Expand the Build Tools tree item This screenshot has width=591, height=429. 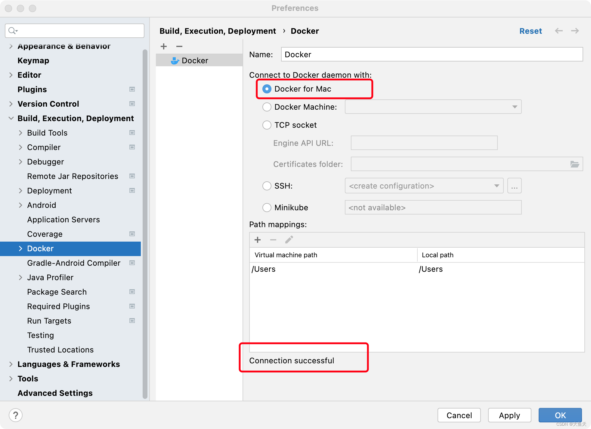pos(20,133)
